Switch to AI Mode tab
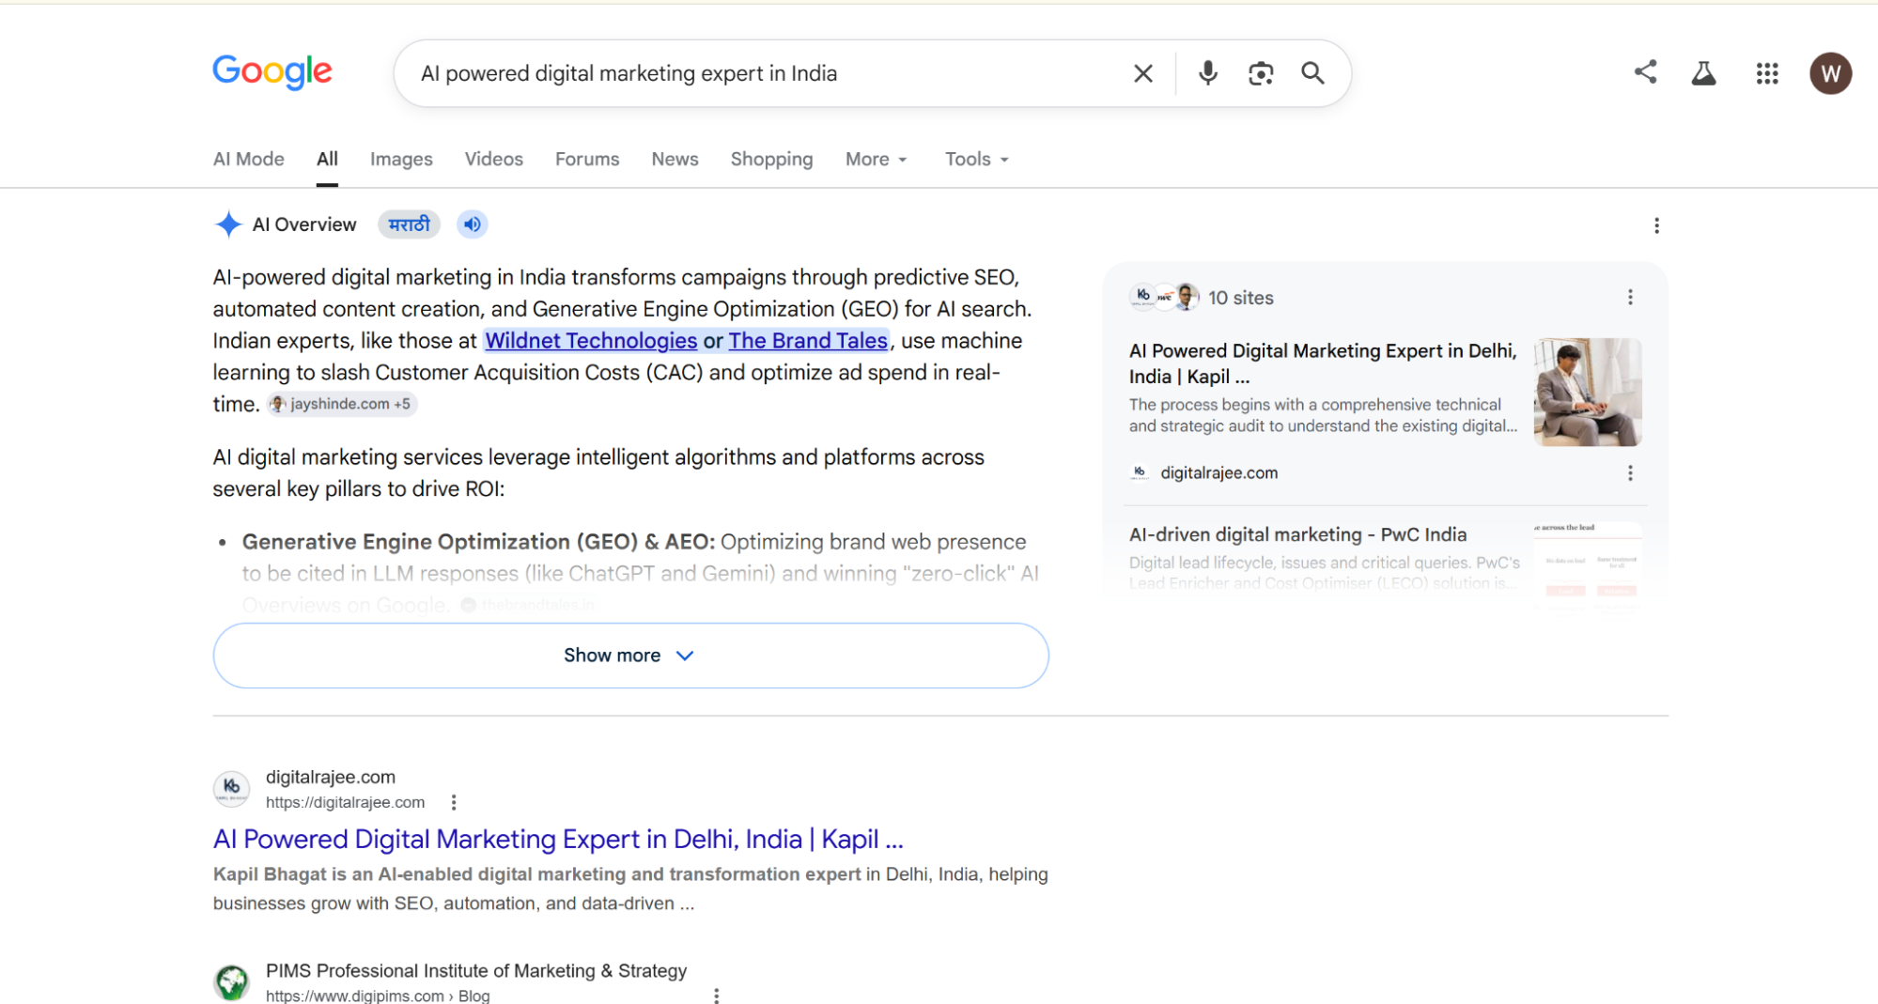Screen dimensions: 1878x1004 (x=248, y=159)
